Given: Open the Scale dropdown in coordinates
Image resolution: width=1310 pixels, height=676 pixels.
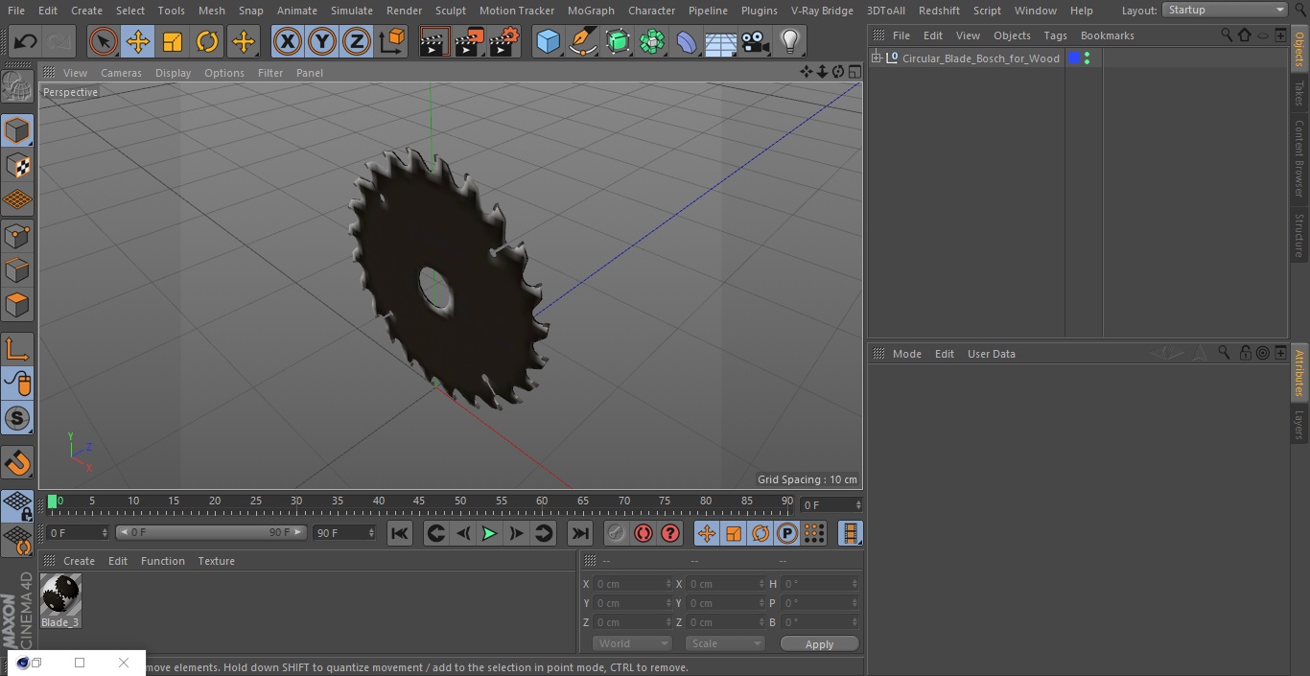Looking at the screenshot, I should click(724, 643).
